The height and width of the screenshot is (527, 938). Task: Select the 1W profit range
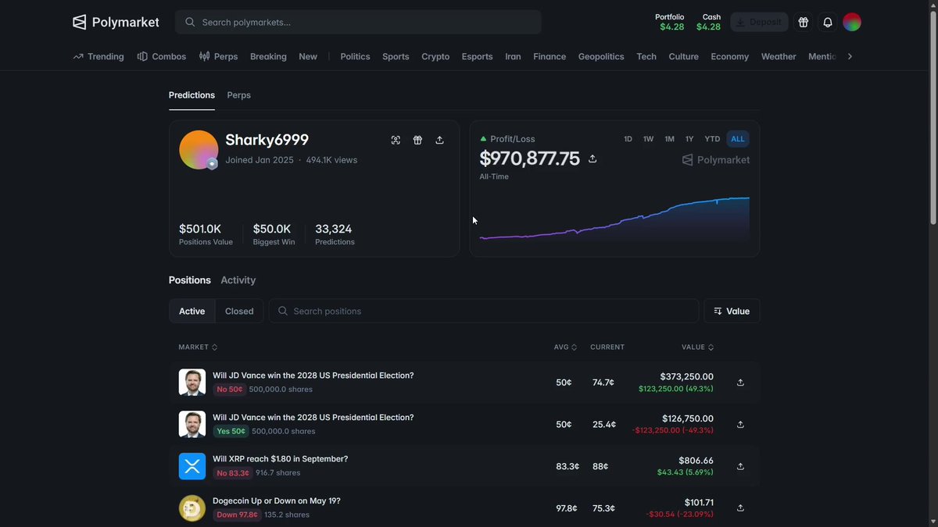648,139
